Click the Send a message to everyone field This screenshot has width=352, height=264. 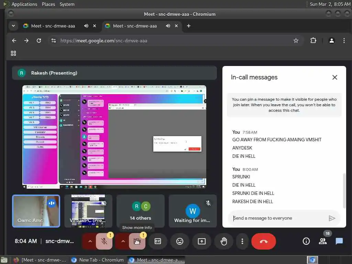(277, 218)
